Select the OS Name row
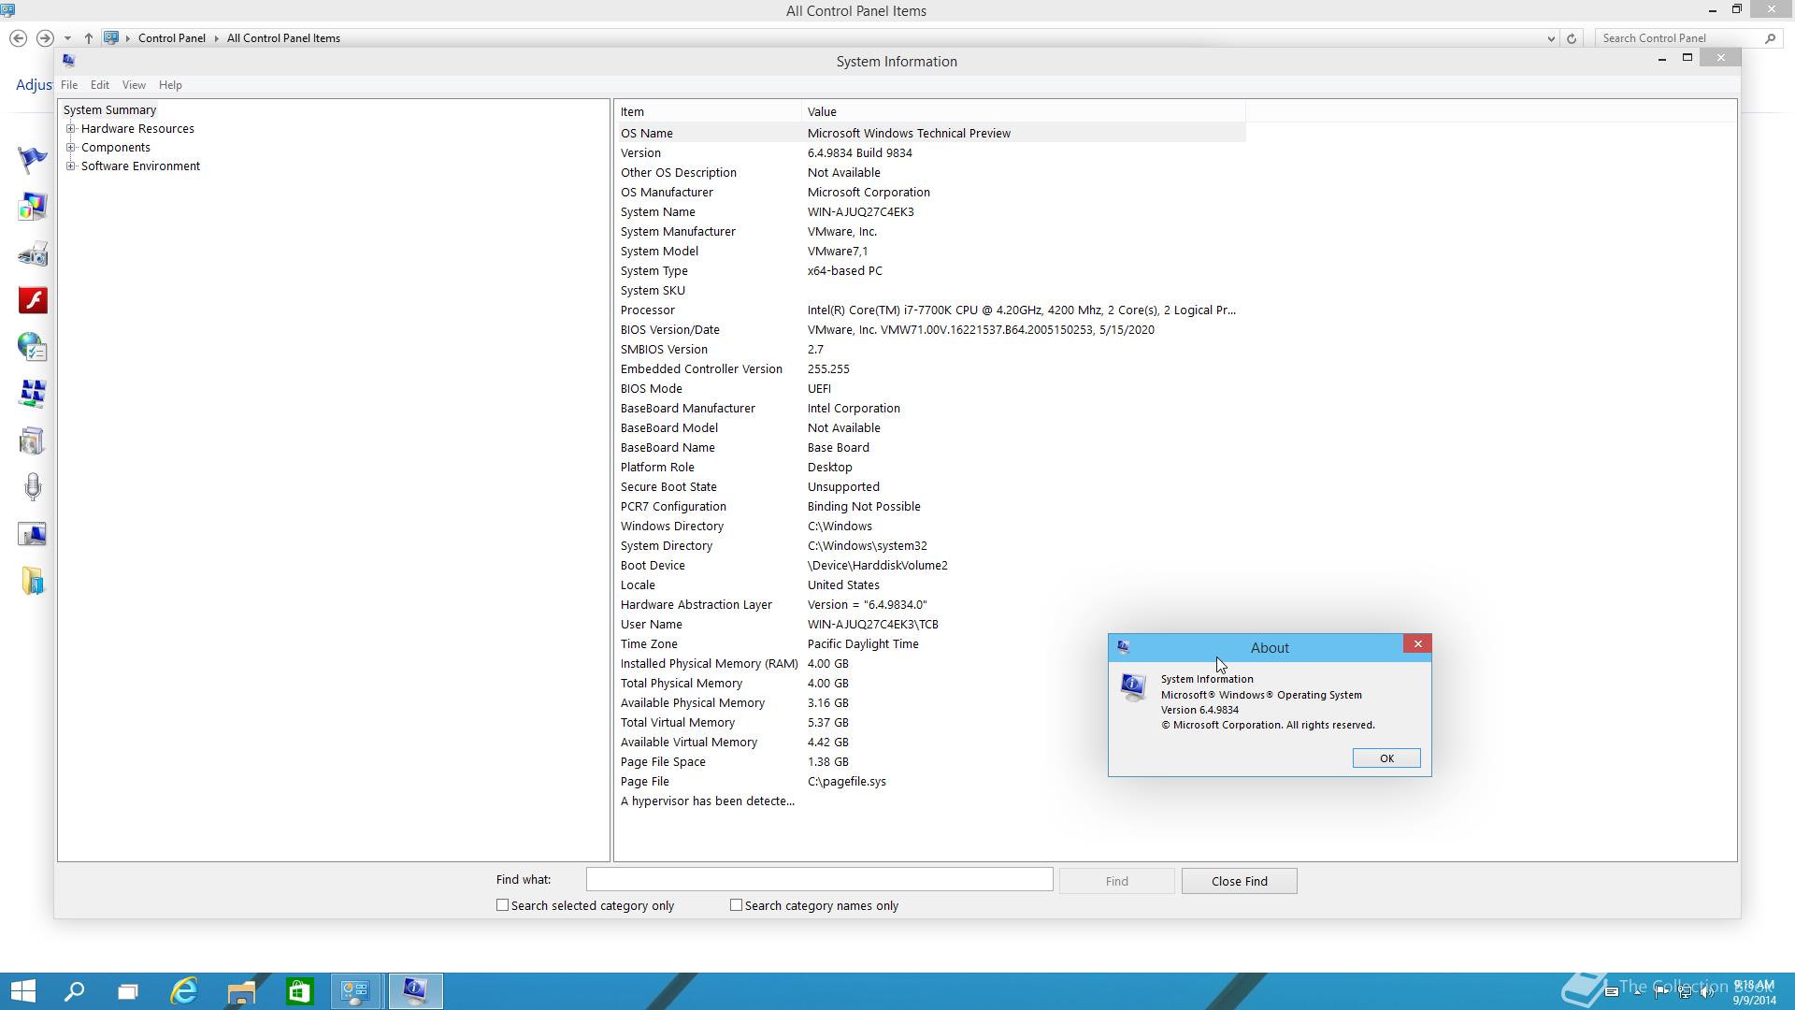Screen dimensions: 1795x1010 (x=930, y=134)
